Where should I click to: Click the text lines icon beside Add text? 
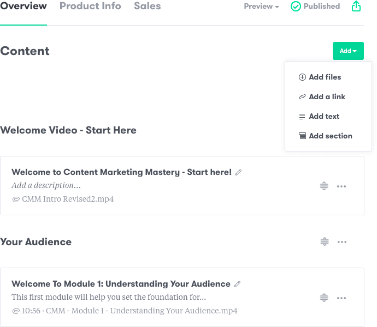302,117
